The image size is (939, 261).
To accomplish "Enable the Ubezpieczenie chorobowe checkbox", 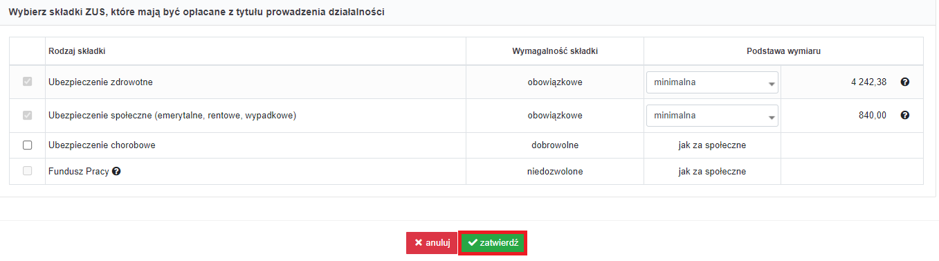I will point(28,145).
